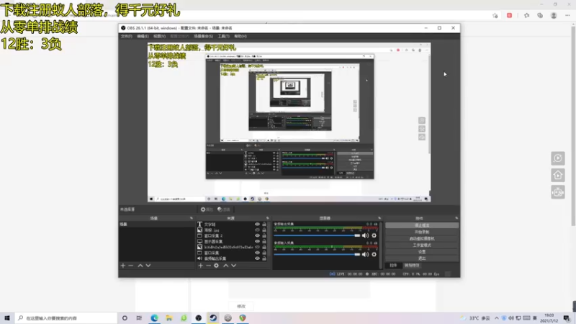Toggle visibility of the b16d9d2a image source
576x324 pixels.
tap(257, 247)
